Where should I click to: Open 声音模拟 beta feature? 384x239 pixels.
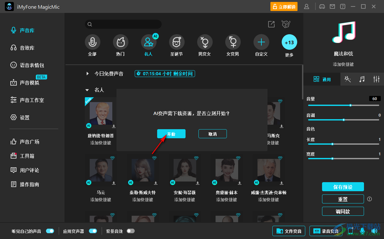25,83
